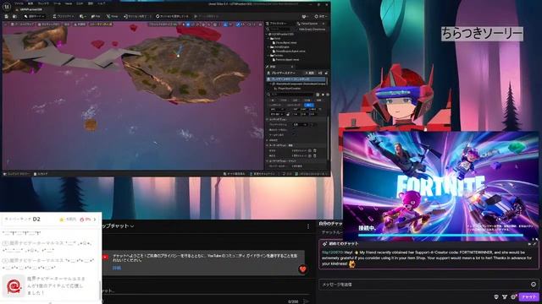542x304 pixels.
Task: Open the ファイル menu in Unreal Editor
Action: (19, 3)
